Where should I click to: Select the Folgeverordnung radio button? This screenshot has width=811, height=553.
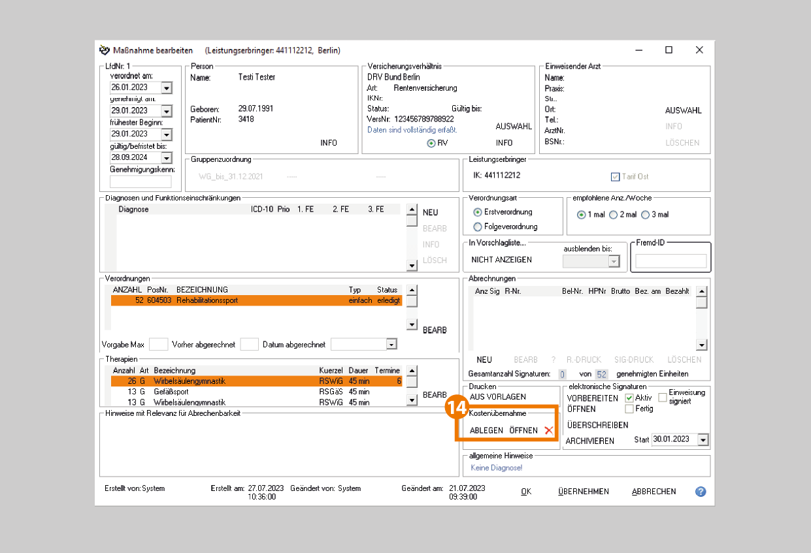[478, 227]
